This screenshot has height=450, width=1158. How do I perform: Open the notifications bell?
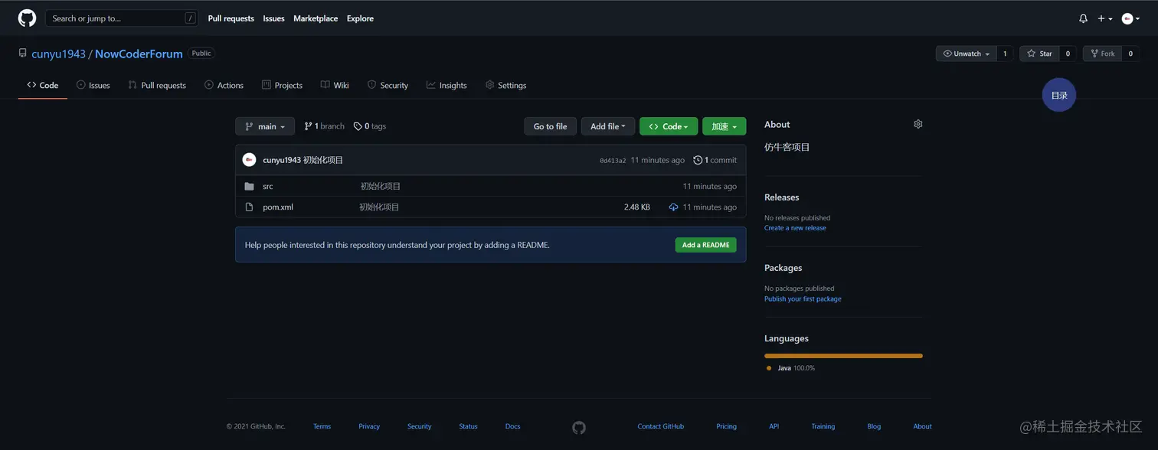coord(1083,18)
